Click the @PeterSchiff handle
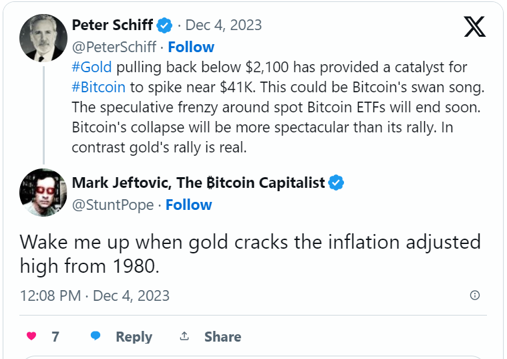The height and width of the screenshot is (359, 507). pos(114,47)
